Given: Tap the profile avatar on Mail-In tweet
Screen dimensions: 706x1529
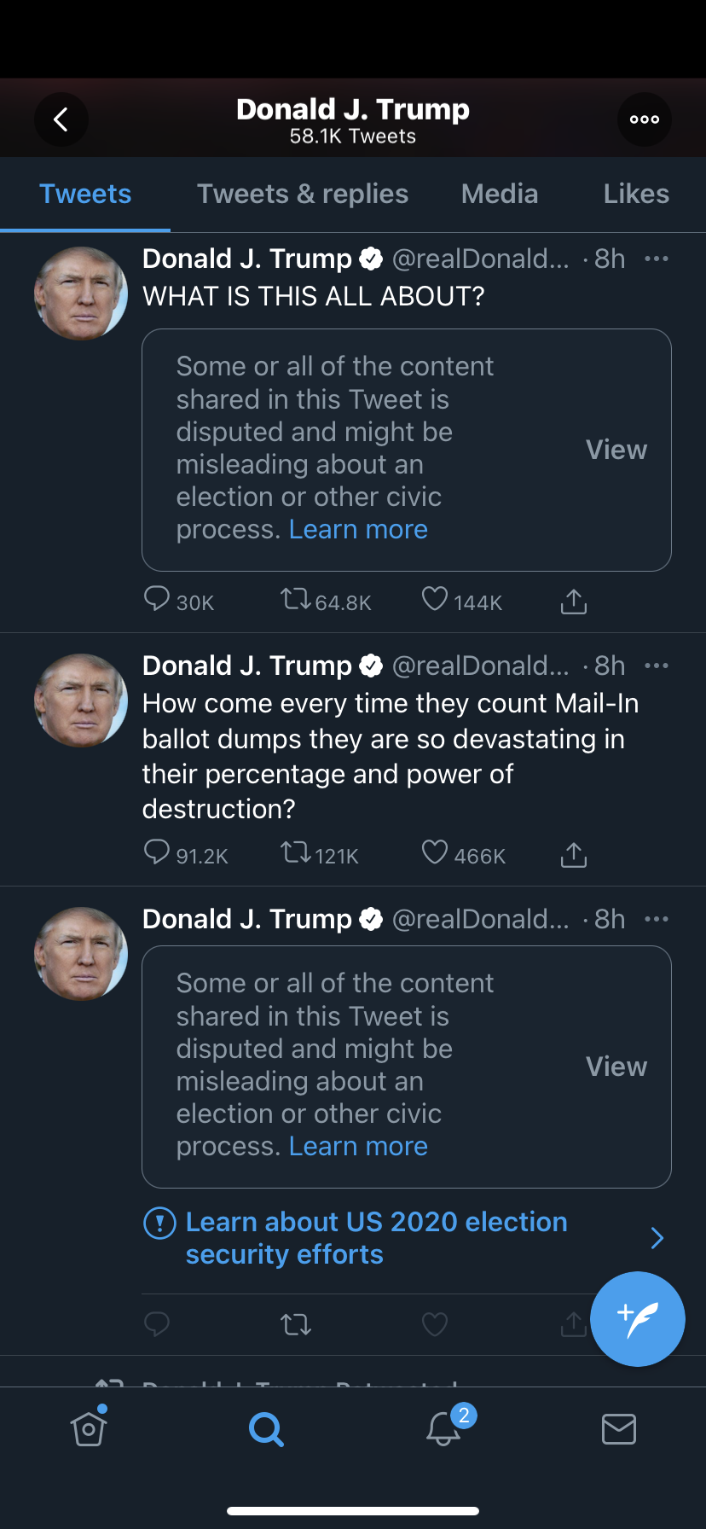Looking at the screenshot, I should point(81,701).
